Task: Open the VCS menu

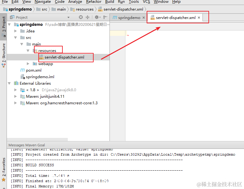Action: [x=146, y=2]
